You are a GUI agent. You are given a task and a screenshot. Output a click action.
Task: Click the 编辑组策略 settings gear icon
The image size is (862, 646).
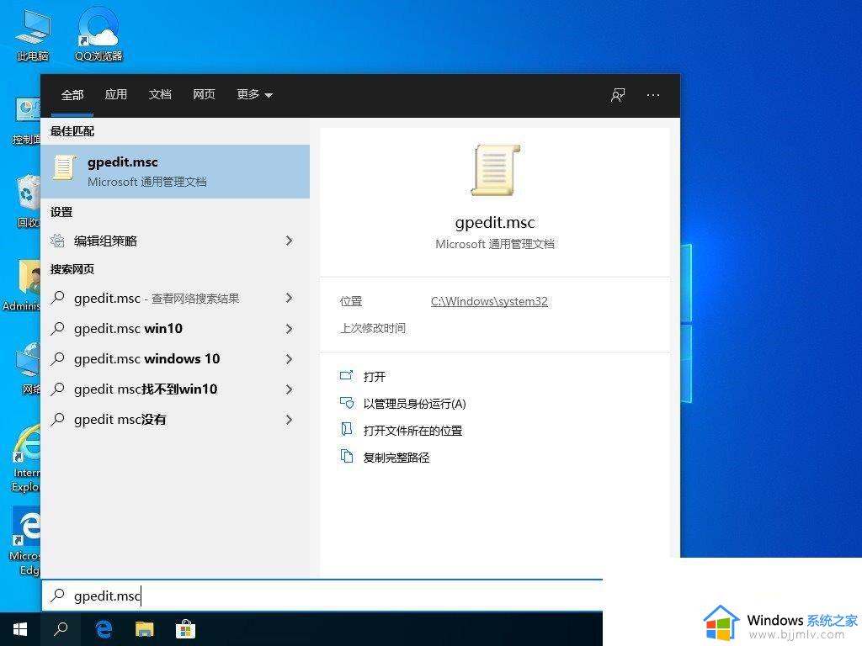pyautogui.click(x=58, y=241)
